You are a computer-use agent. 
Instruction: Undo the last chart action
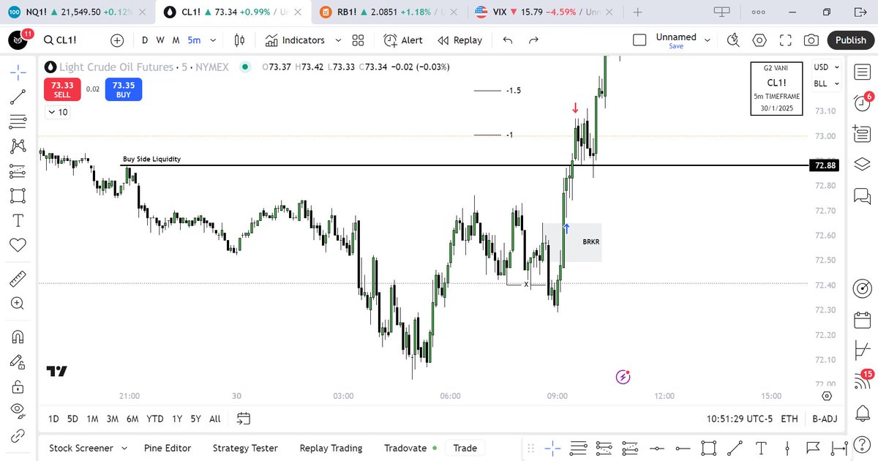click(508, 40)
